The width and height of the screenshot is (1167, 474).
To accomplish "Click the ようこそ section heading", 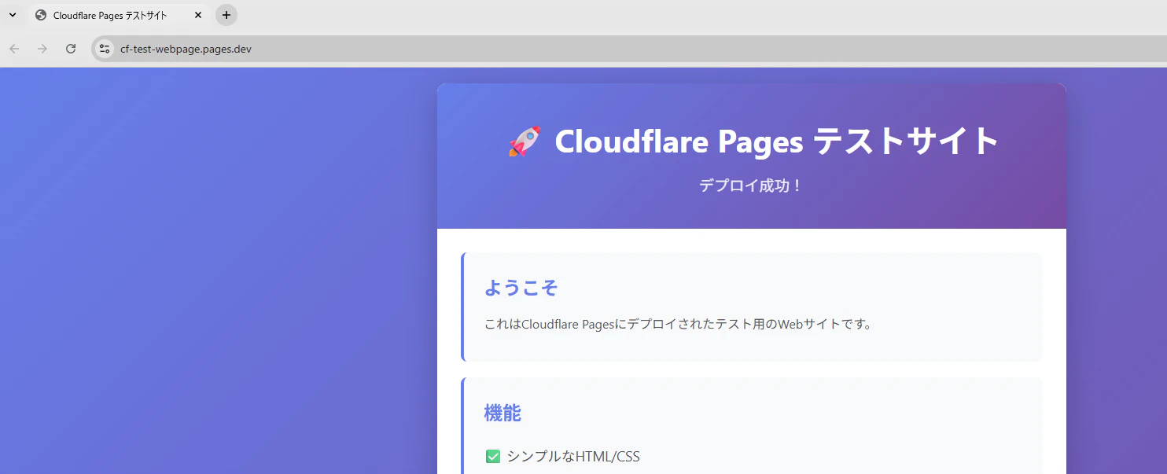I will 521,288.
